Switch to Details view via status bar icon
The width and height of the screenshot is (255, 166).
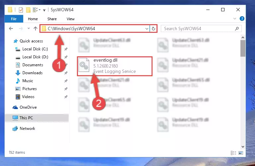pos(233,153)
